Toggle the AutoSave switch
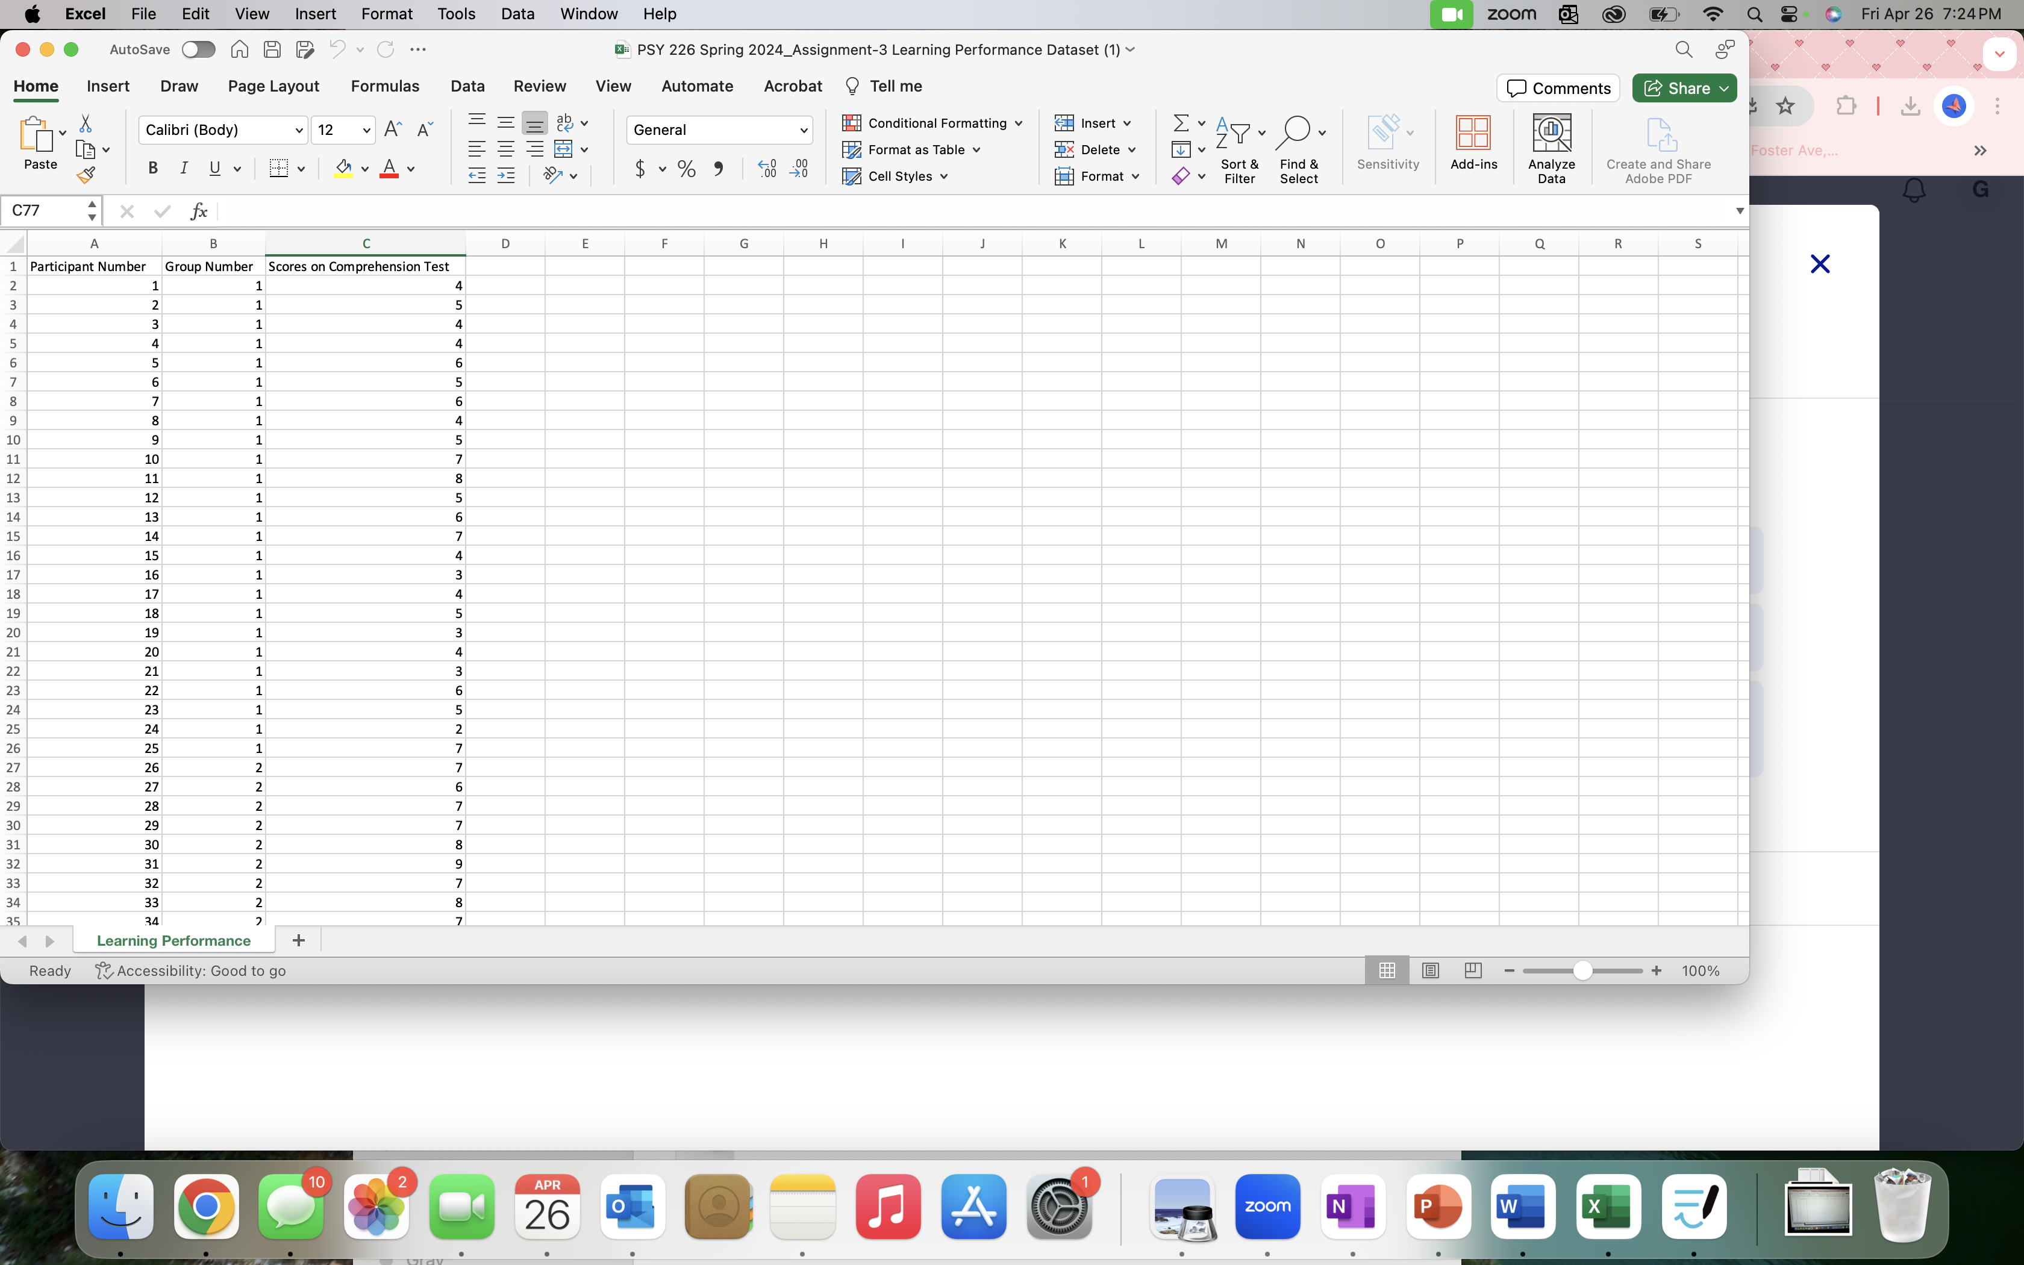This screenshot has width=2024, height=1265. [x=198, y=49]
